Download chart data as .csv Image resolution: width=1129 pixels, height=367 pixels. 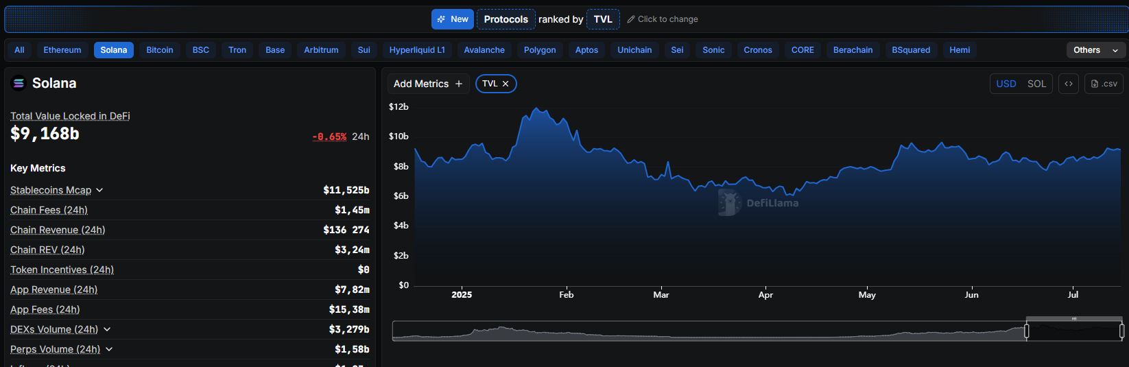[1104, 84]
